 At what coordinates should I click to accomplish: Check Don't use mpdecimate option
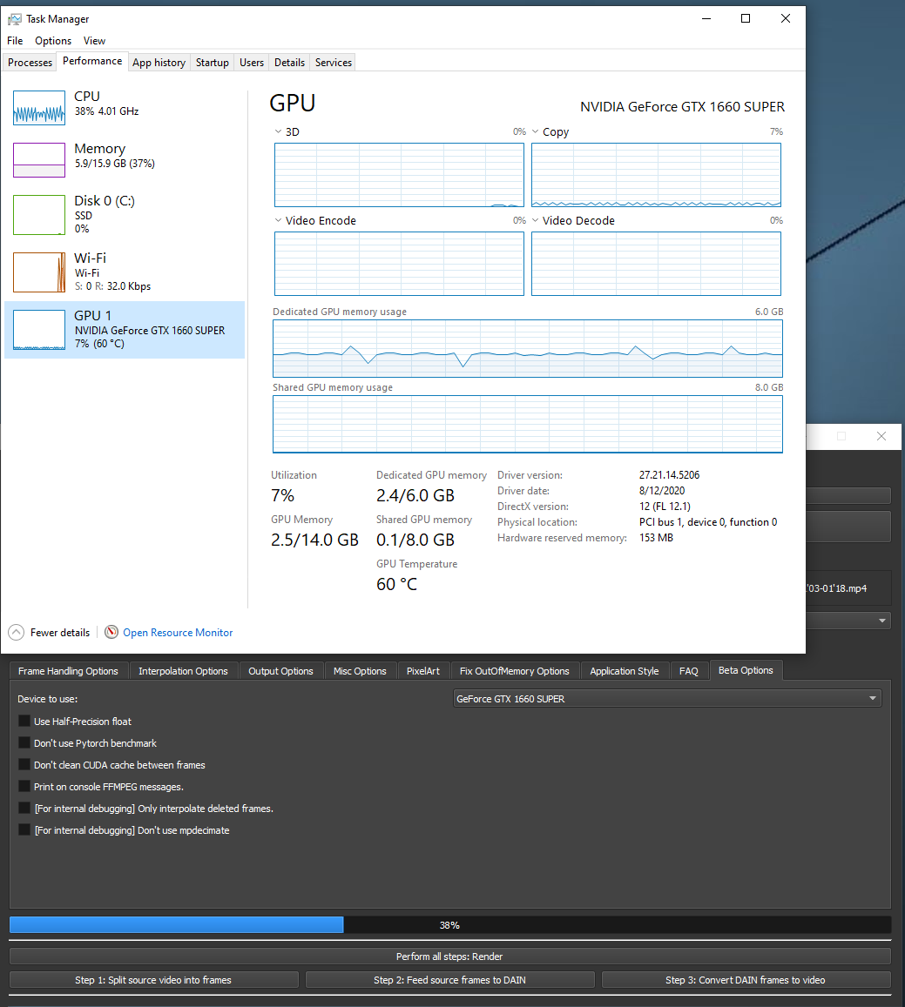coord(24,830)
